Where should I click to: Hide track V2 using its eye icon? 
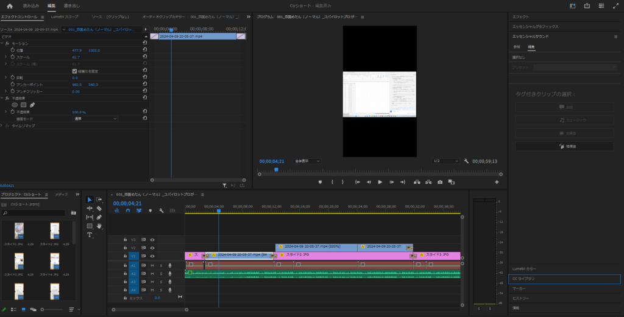point(152,248)
